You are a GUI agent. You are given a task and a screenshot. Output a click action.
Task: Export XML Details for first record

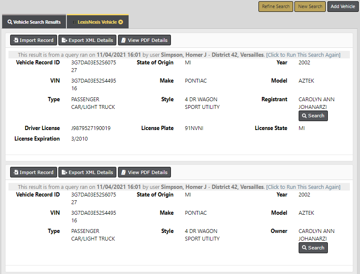87,40
